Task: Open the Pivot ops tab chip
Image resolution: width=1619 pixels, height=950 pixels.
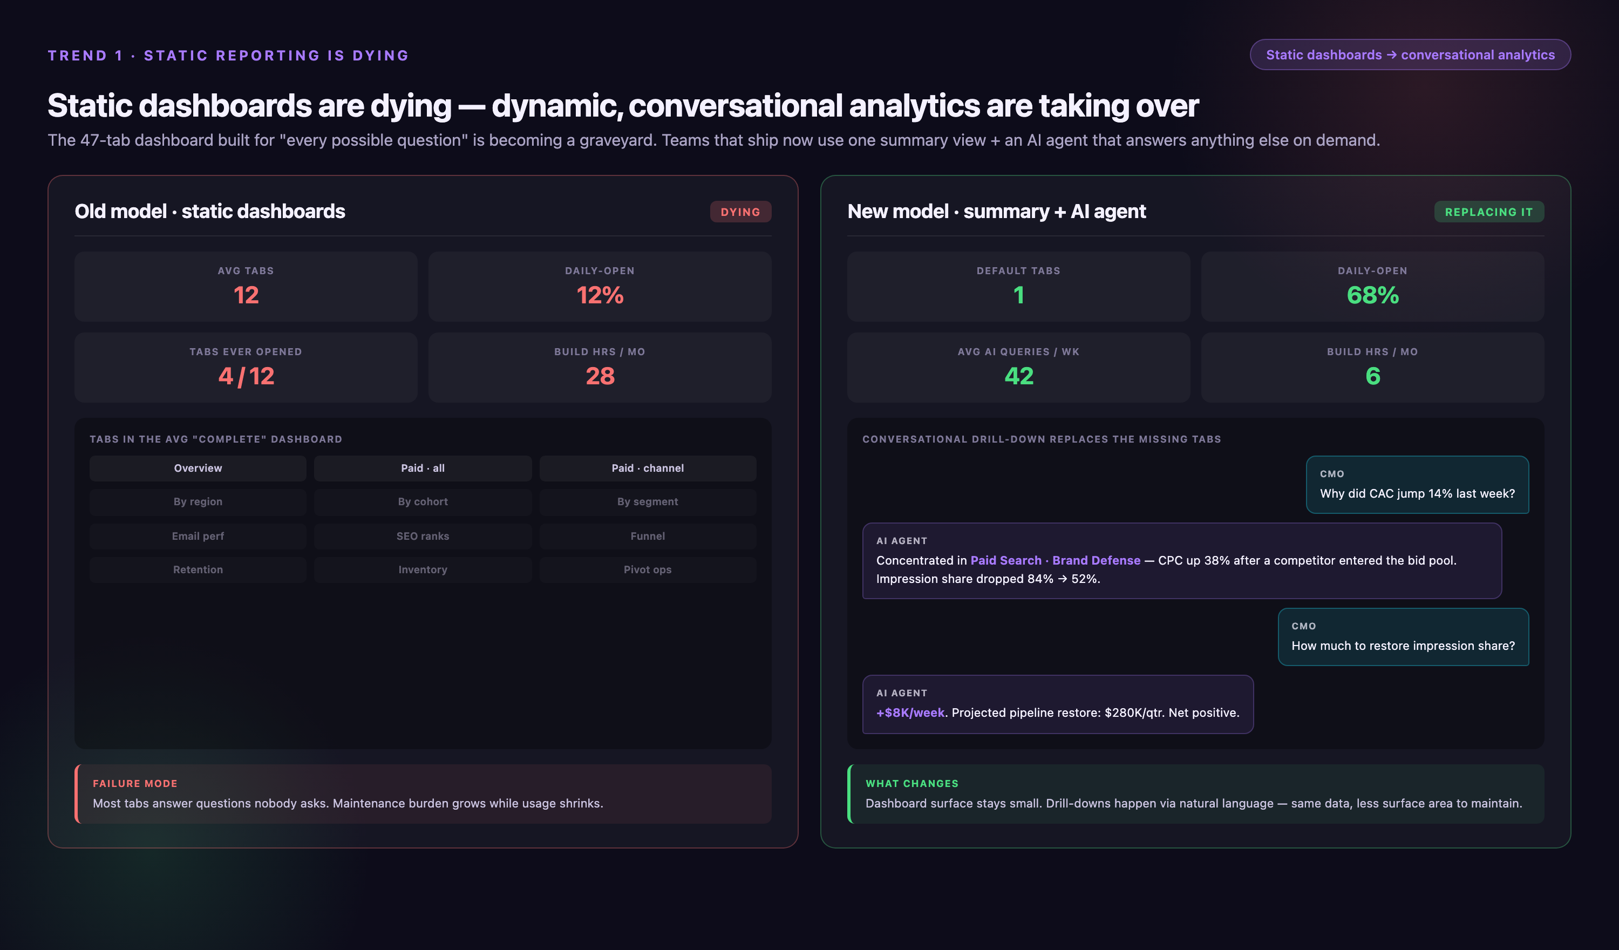Action: (648, 569)
